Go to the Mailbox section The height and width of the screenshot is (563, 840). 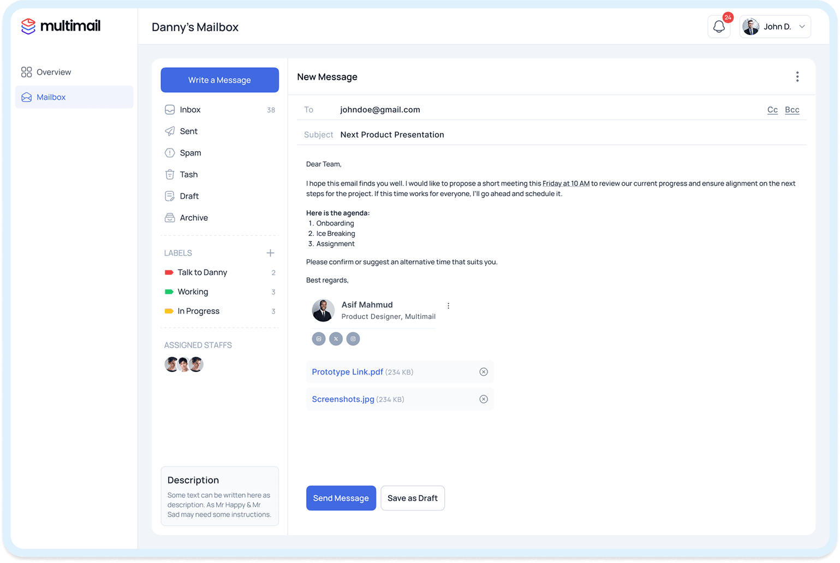tap(51, 97)
